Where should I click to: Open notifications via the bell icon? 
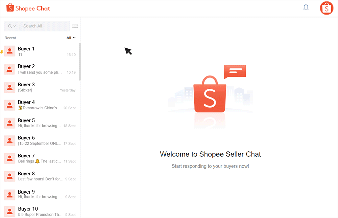(x=306, y=7)
